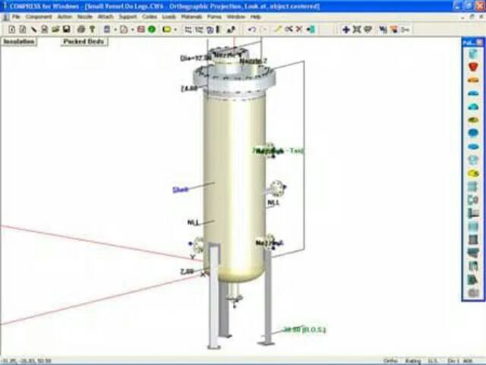Click the Insulation button
The width and height of the screenshot is (486, 365).
(19, 42)
